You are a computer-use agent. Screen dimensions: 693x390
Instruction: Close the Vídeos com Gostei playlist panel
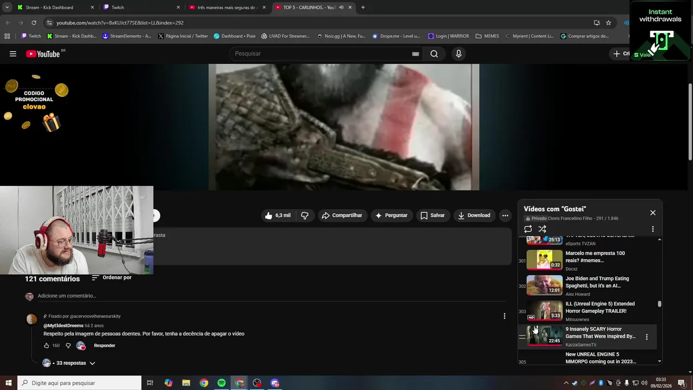click(x=652, y=213)
